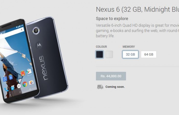Choose the Midnight Blue colour swatch
This screenshot has width=179, height=115.
[x=99, y=54]
